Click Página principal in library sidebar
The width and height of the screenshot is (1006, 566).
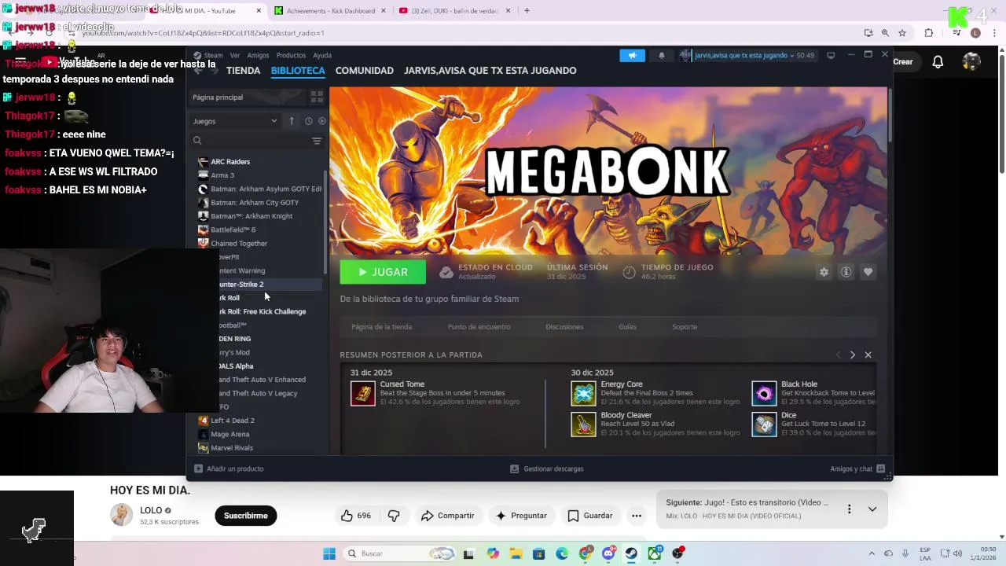(248, 97)
